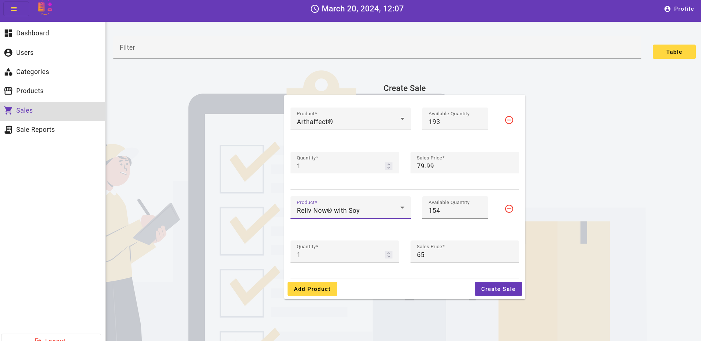Image resolution: width=701 pixels, height=341 pixels.
Task: Focus the Filter input field
Action: (x=377, y=48)
